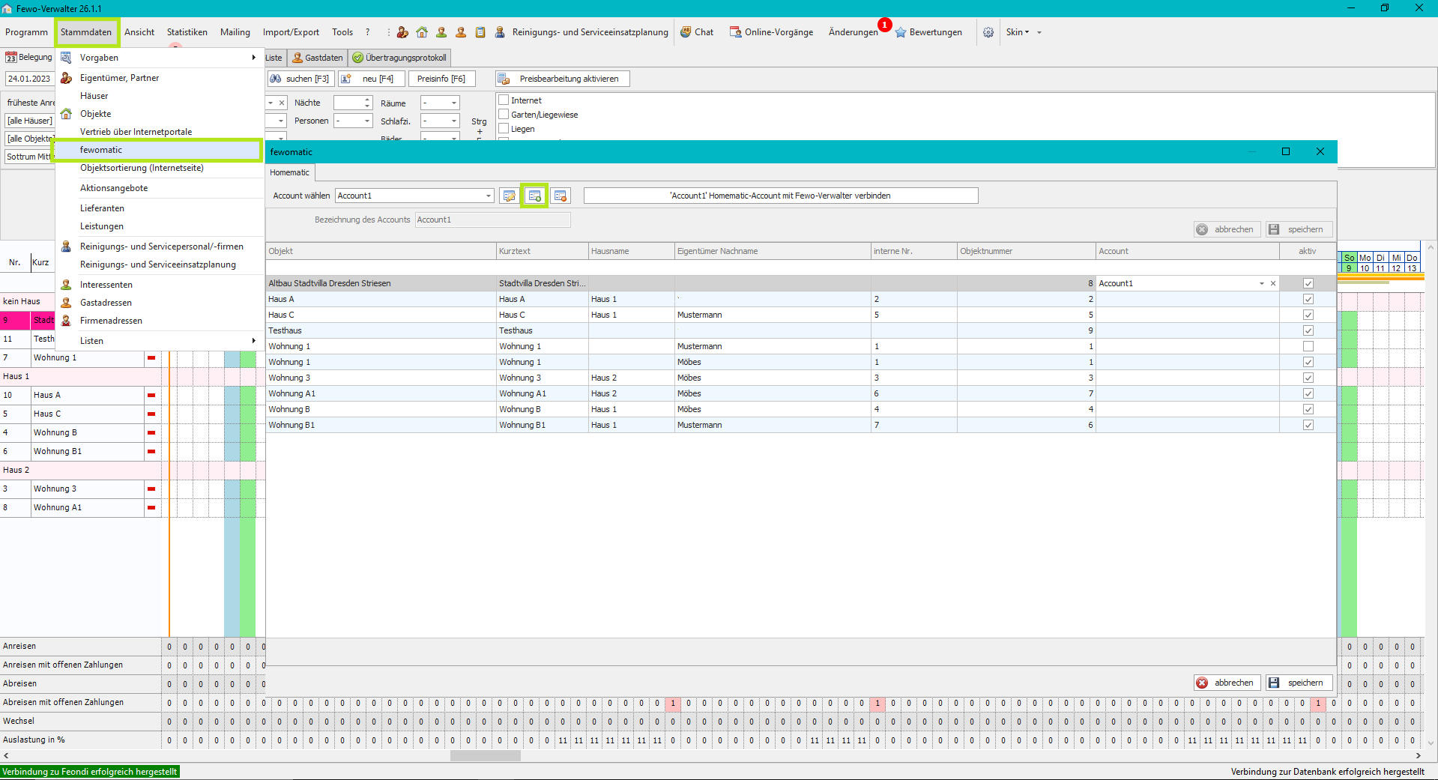Open the Import/Export menu
1438x780 pixels.
coord(291,32)
